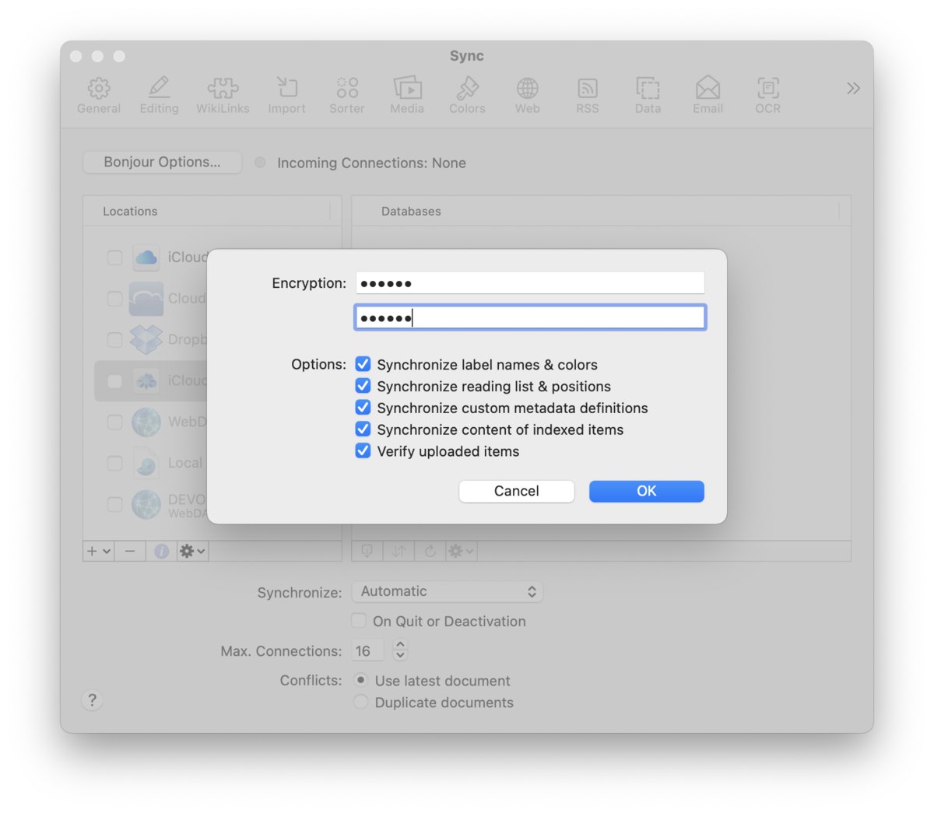Open the Colors preferences pane
Viewport: 934px width, 813px height.
(x=467, y=96)
